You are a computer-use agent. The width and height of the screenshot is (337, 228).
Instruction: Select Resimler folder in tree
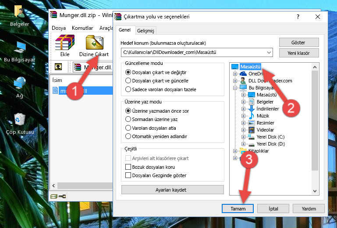[266, 123]
